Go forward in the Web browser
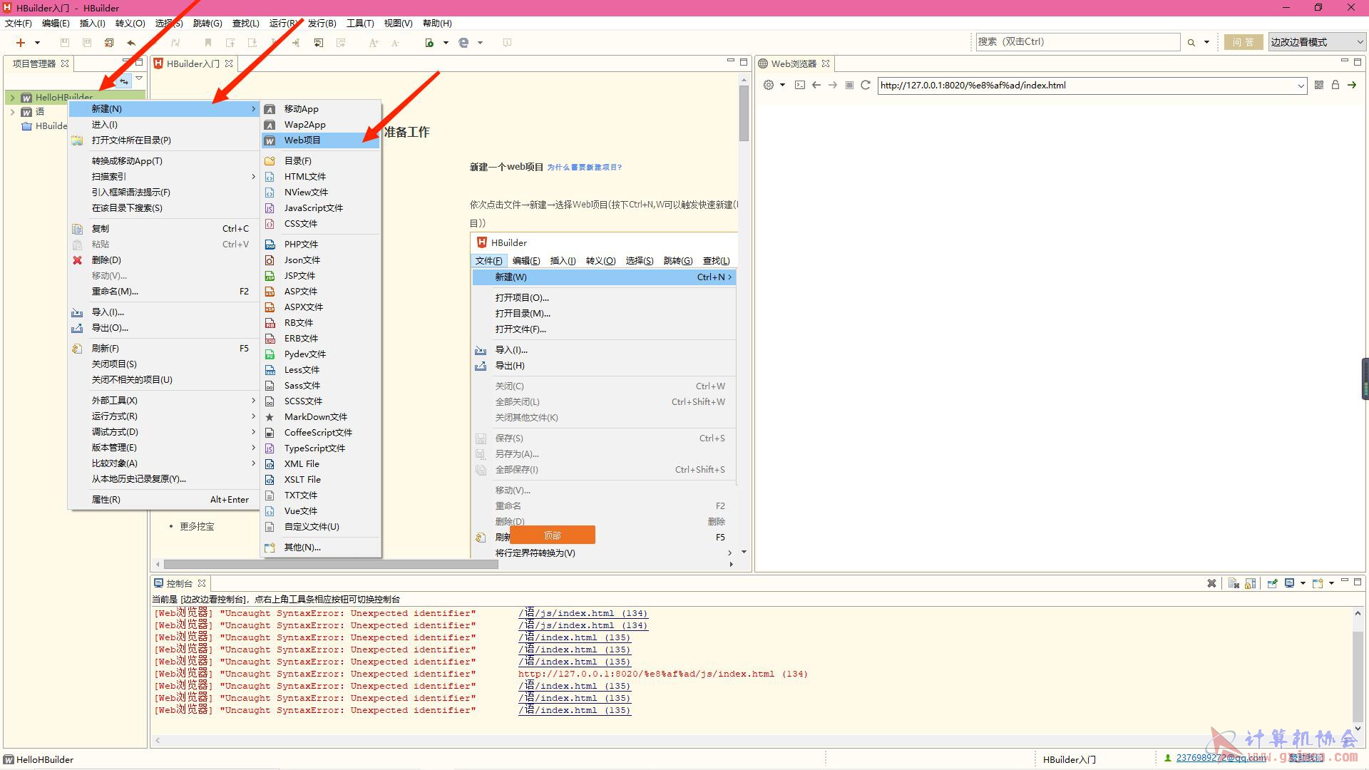 coord(832,85)
